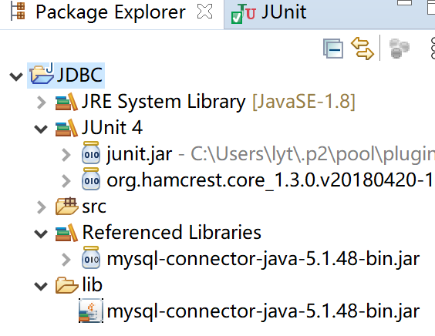The image size is (435, 336).
Task: Collapse the JUnit 4 library
Action: coord(41,129)
